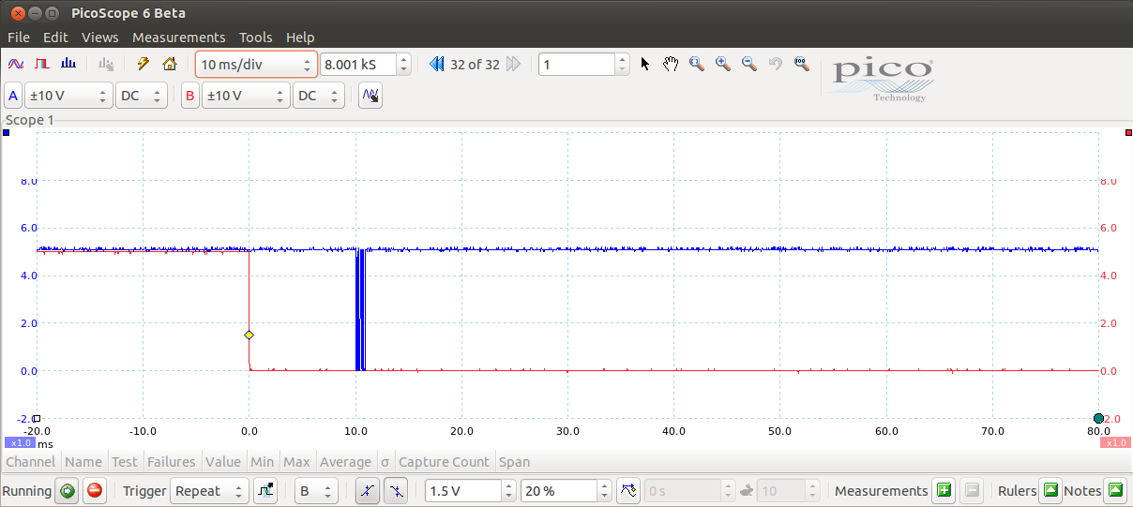Switch to oscilloscope scope mode

16,64
